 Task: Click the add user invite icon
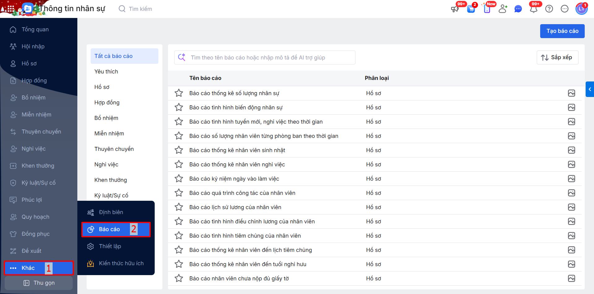coord(503,9)
